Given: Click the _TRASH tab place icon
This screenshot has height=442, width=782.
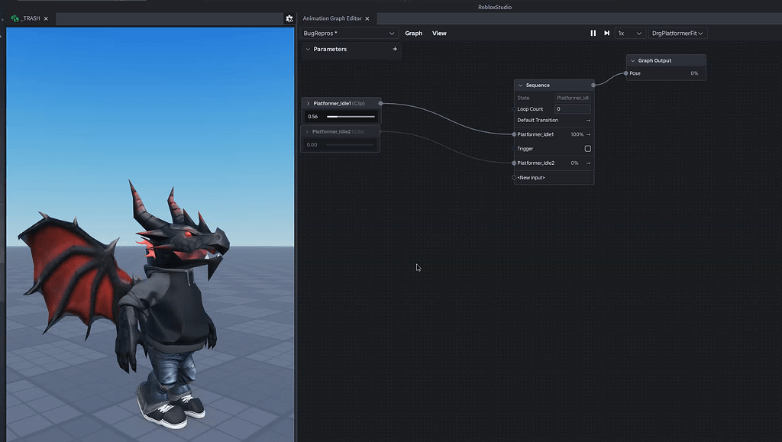Looking at the screenshot, I should [15, 18].
